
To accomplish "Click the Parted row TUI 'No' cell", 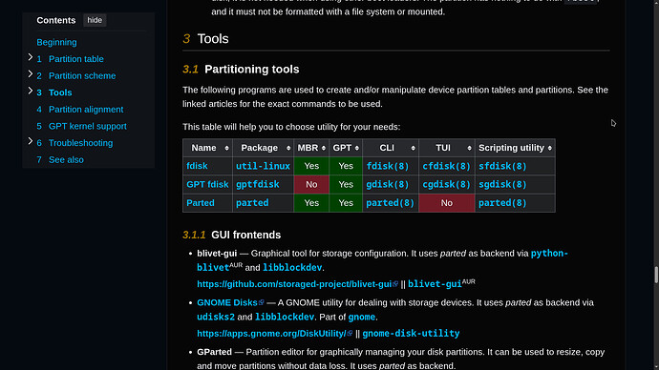I will coord(447,203).
